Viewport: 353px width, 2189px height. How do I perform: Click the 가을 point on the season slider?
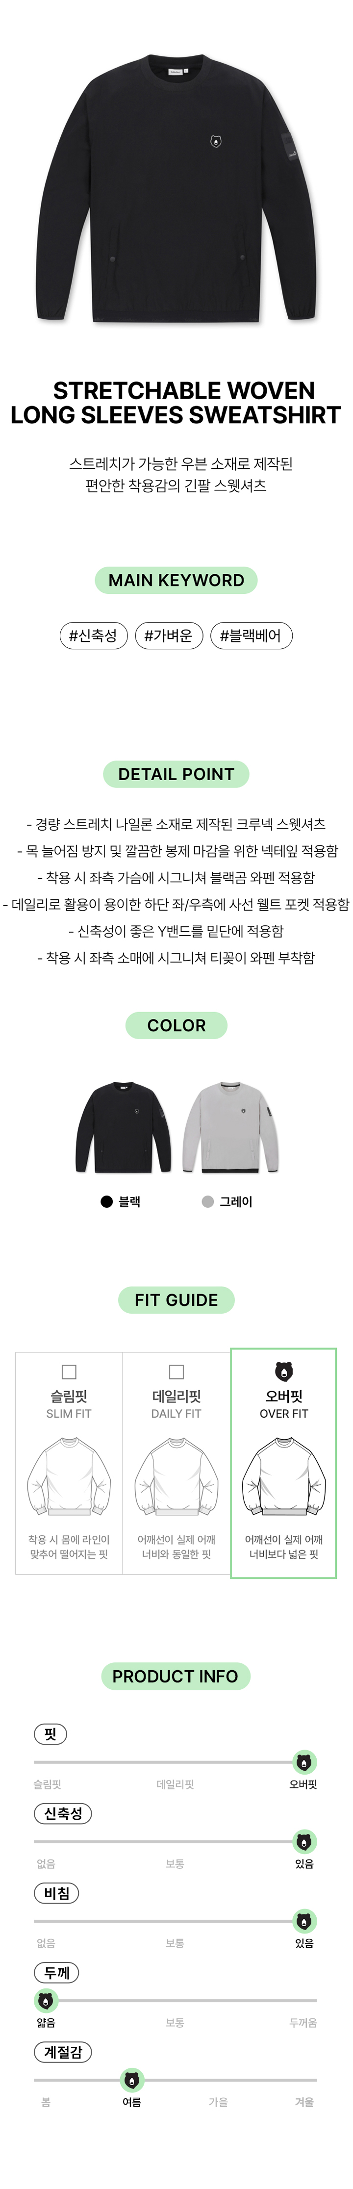pyautogui.click(x=218, y=2102)
